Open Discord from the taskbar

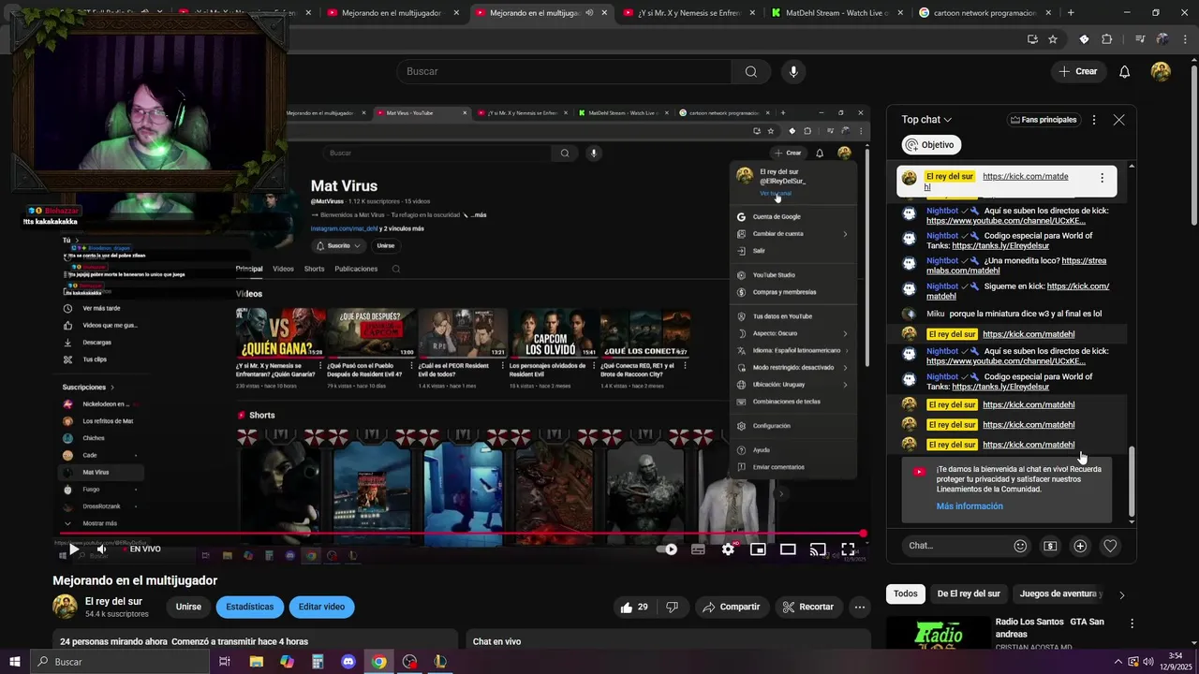click(x=348, y=662)
